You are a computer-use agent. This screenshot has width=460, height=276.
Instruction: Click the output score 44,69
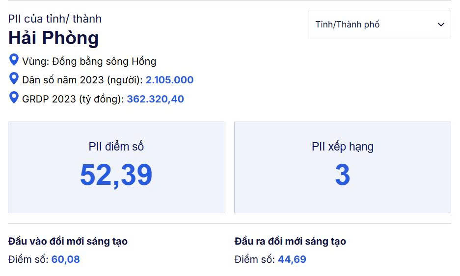coord(292,259)
